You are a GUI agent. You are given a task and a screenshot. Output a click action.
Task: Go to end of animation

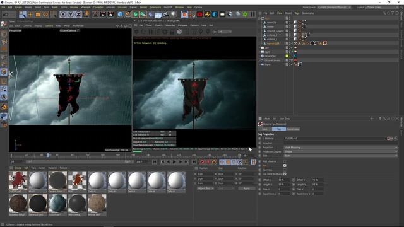tap(194, 162)
